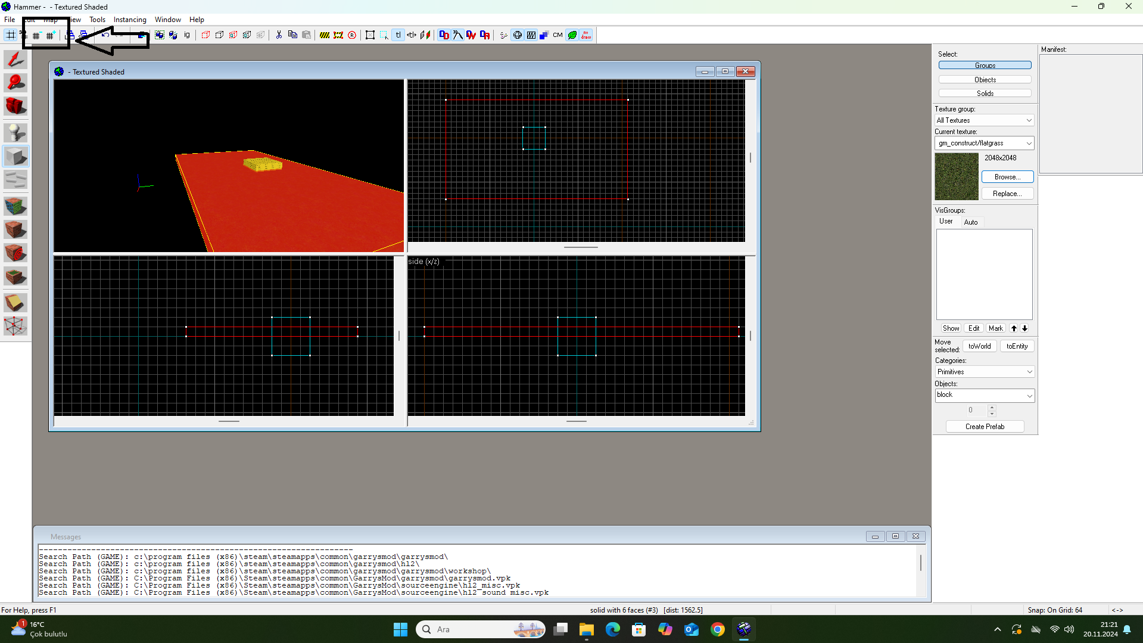Viewport: 1143px width, 643px height.
Task: Select the Vertex Manipulation tool
Action: (15, 327)
